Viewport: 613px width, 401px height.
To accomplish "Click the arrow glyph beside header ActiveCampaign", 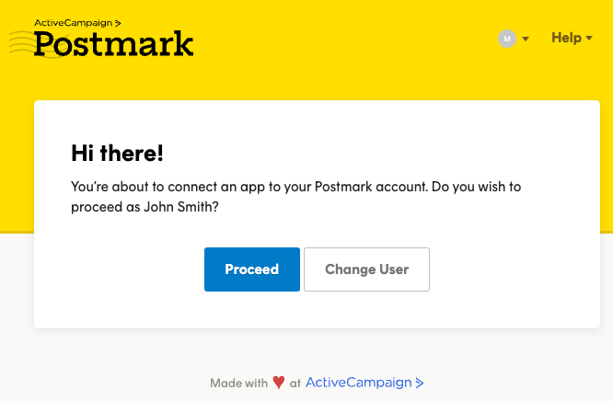I will tap(118, 23).
